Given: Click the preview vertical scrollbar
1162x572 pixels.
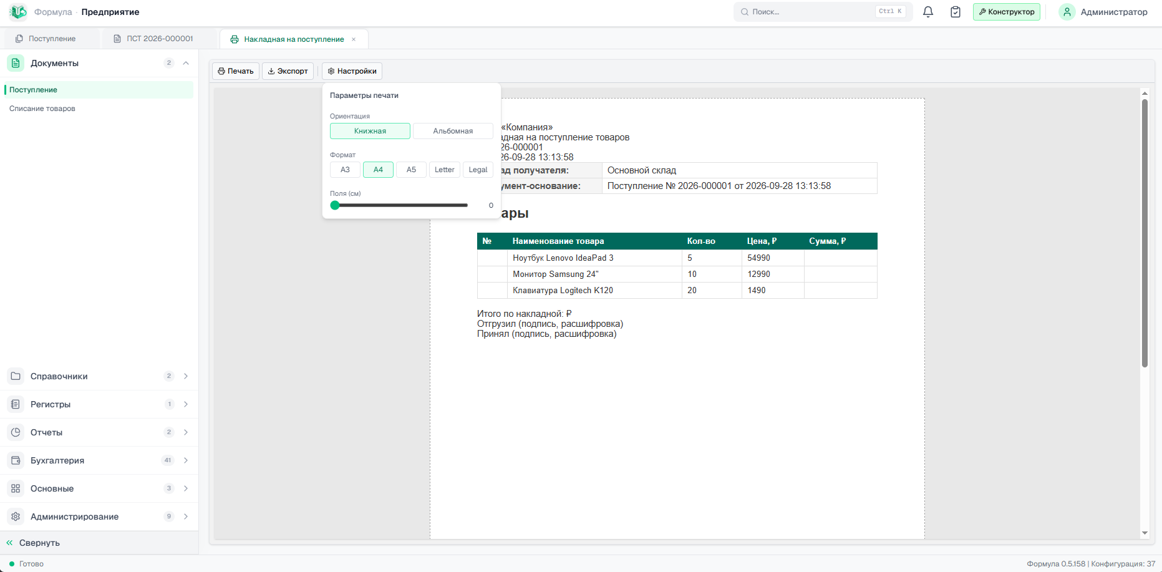Looking at the screenshot, I should coord(1145,232).
